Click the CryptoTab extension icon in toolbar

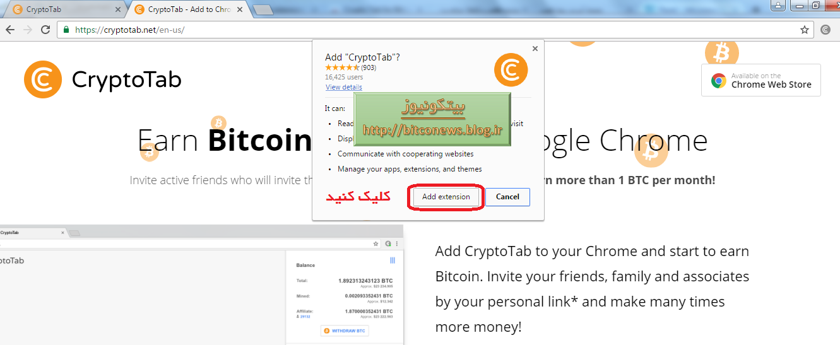(x=825, y=30)
